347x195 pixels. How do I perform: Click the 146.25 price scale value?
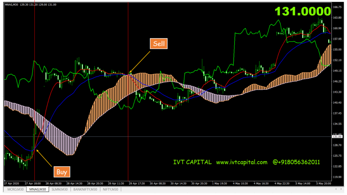(337, 81)
